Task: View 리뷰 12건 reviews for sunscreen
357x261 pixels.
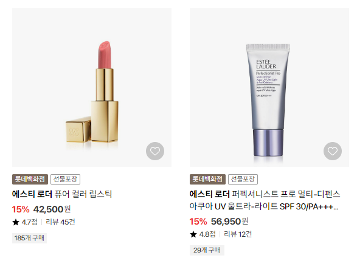Action: (238, 234)
